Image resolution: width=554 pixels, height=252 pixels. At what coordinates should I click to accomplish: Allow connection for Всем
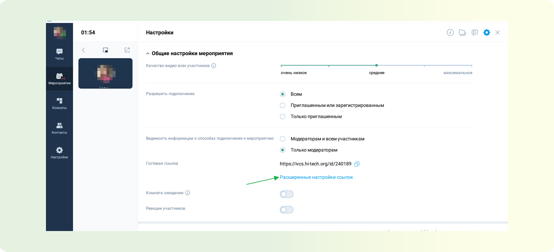pyautogui.click(x=283, y=94)
